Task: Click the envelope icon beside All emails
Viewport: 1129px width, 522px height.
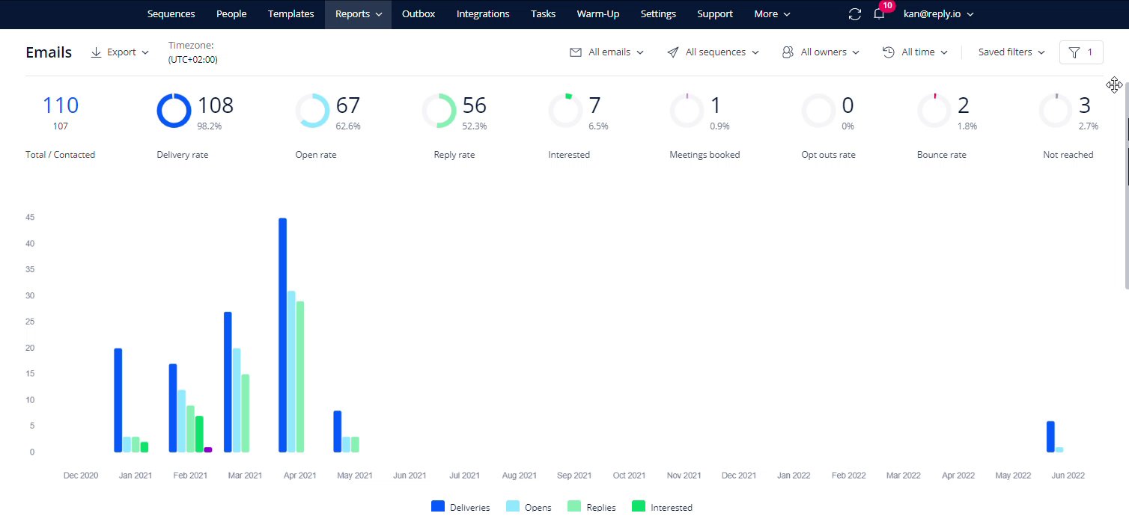Action: 576,52
